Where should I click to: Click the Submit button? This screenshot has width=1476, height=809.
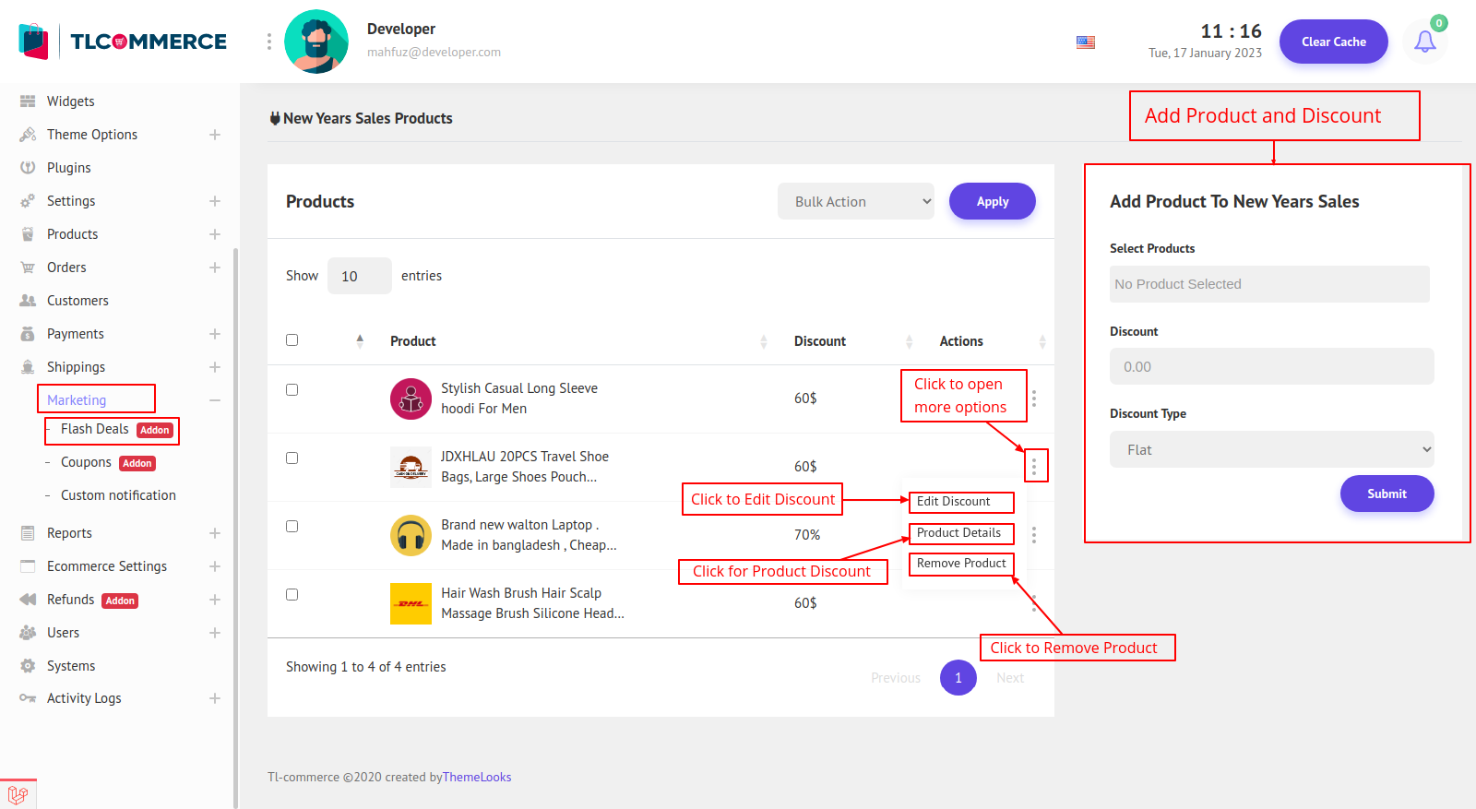1387,494
